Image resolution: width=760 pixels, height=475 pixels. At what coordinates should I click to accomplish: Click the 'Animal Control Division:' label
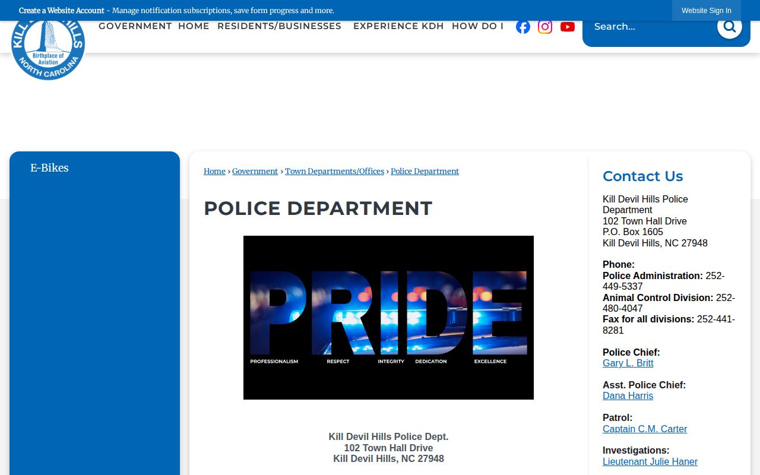(658, 298)
